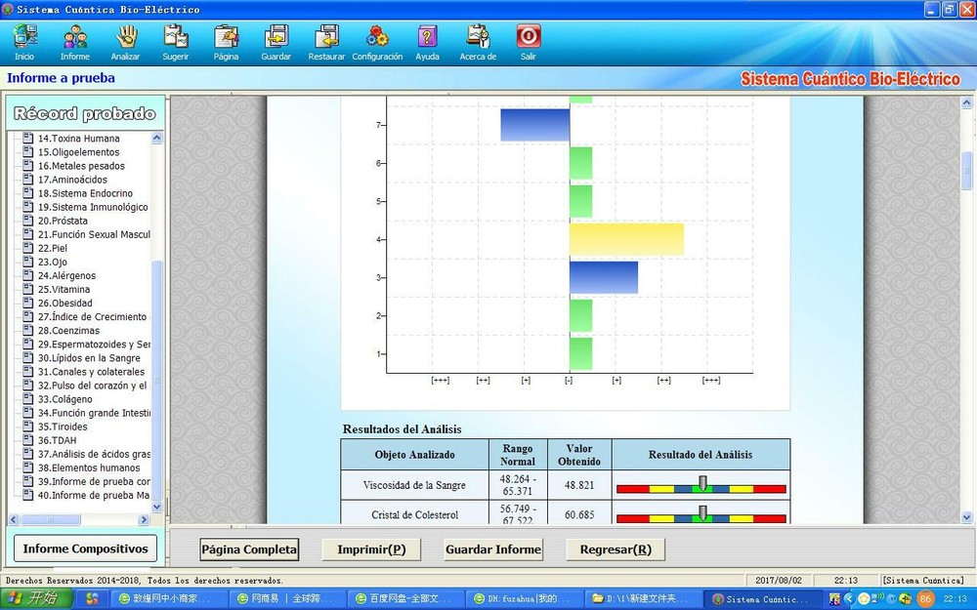This screenshot has width=977, height=610.
Task: Select the Inicio home icon
Action: pyautogui.click(x=23, y=37)
